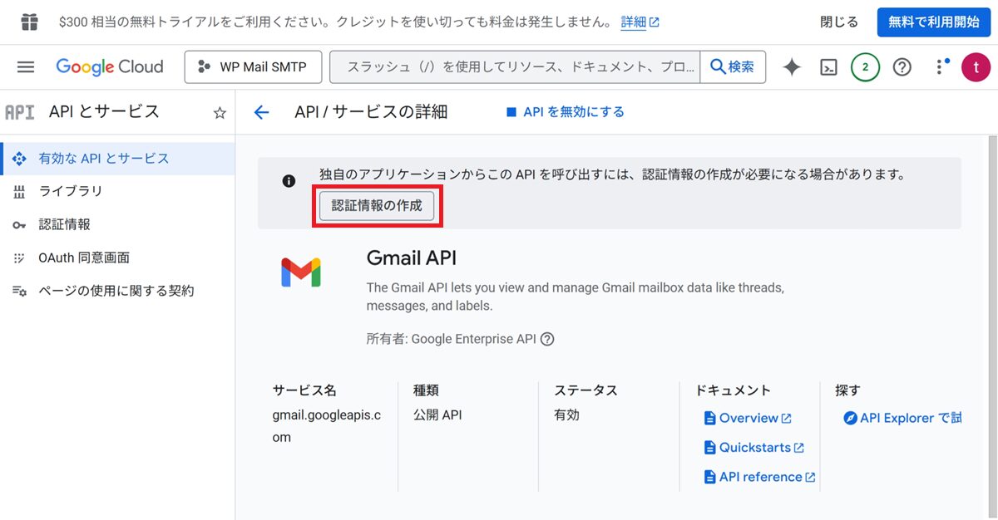Viewport: 998px width, 520px height.
Task: Click the resource search input field
Action: (516, 67)
